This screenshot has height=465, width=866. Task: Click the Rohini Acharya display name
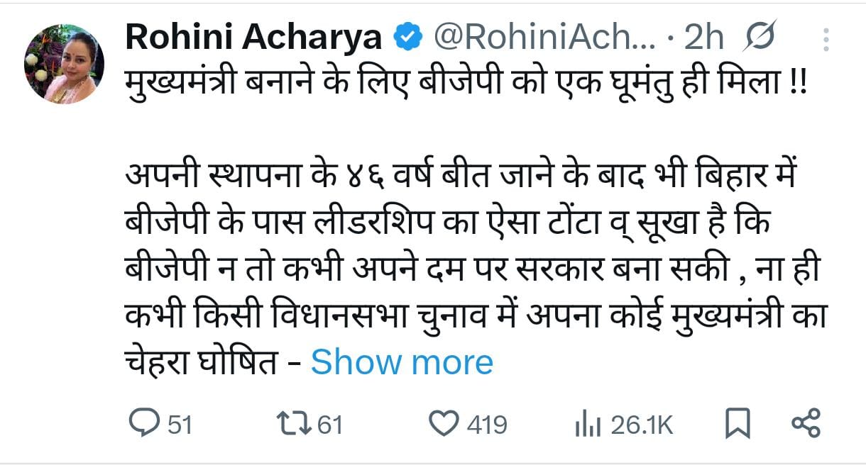(254, 37)
